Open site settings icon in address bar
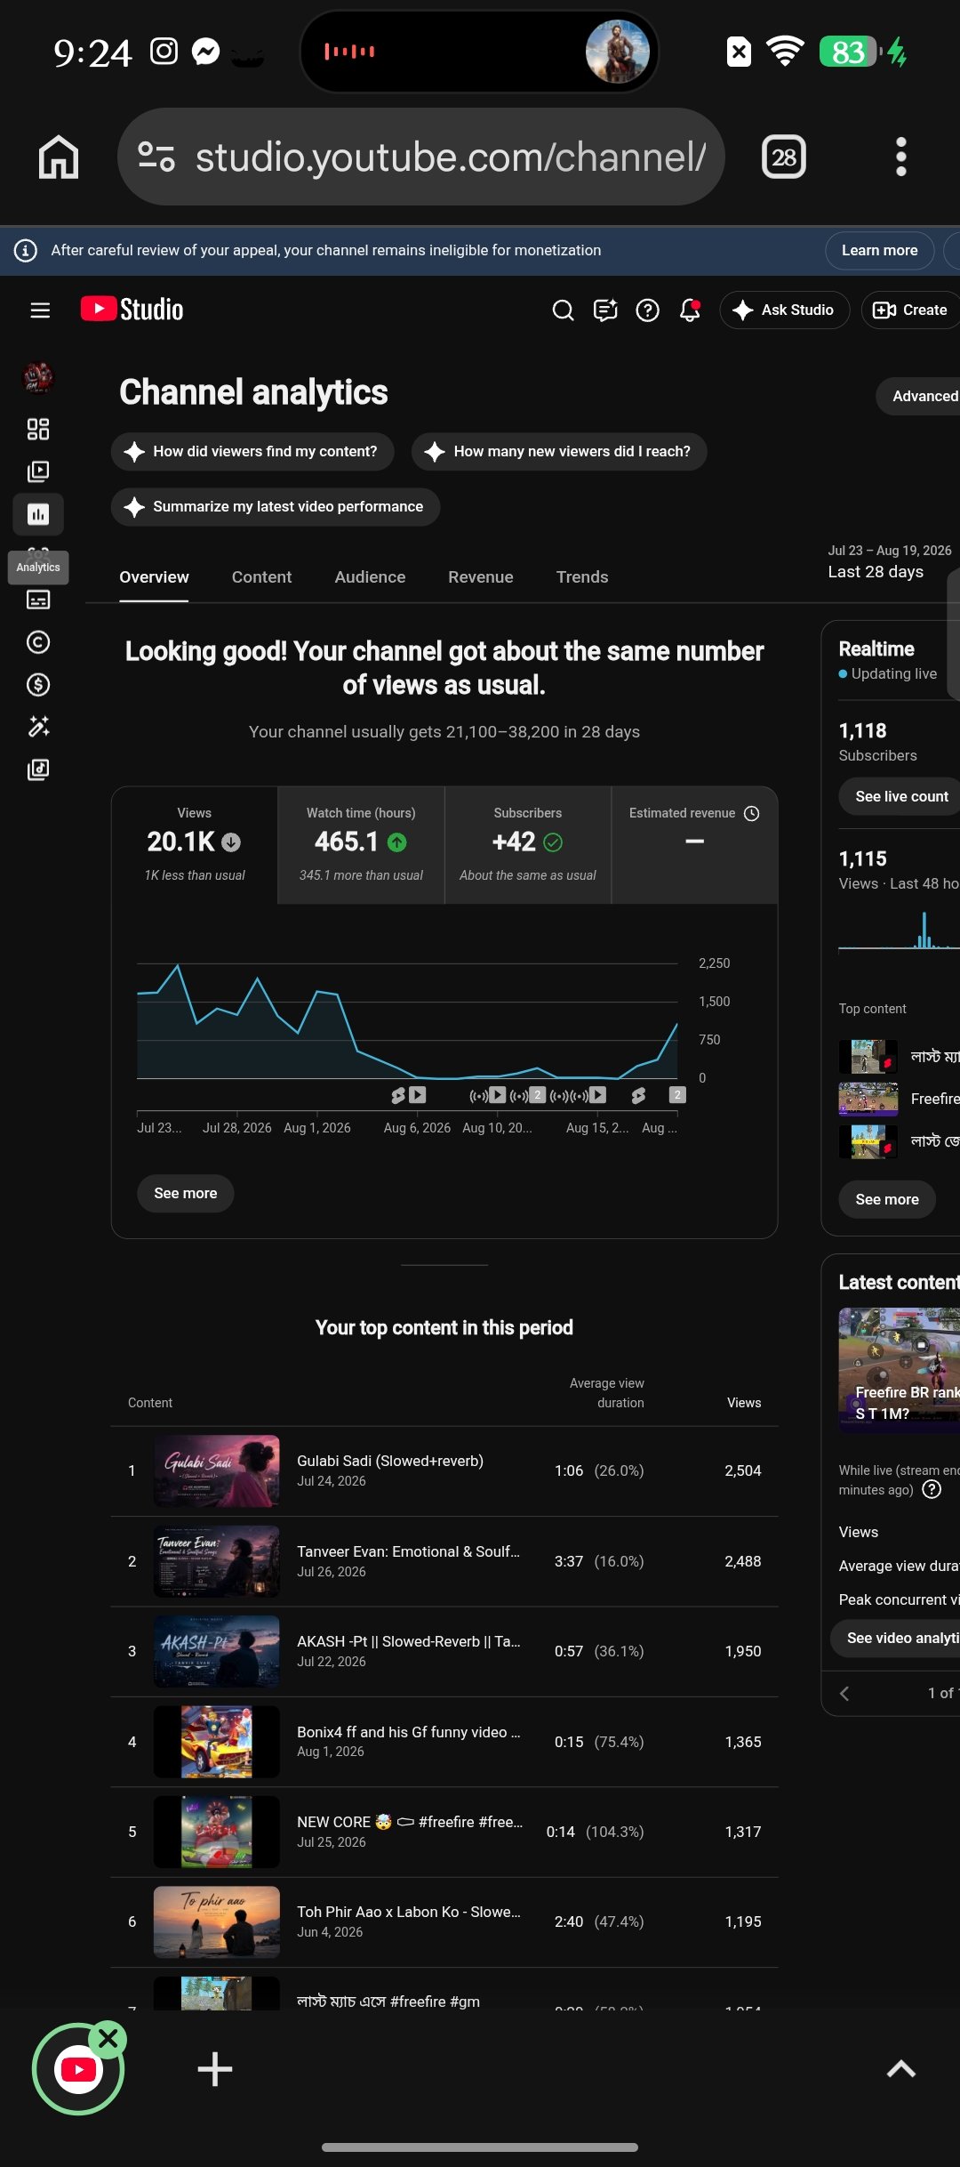960x2167 pixels. 156,157
